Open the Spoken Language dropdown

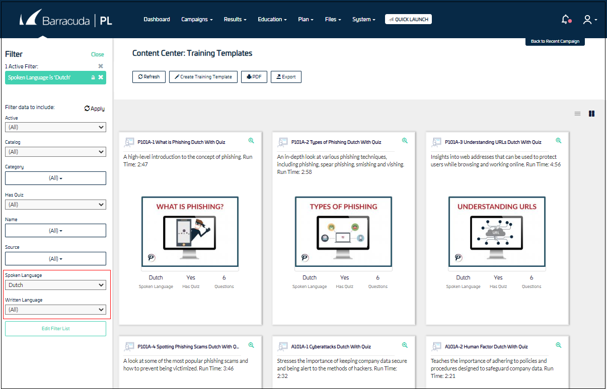[55, 285]
